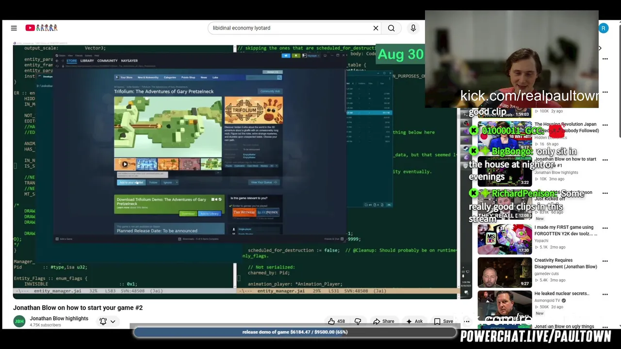Click video title 'Jonathan Blow on how to start your game #2'
Screen dimensions: 621x349
tap(78, 308)
